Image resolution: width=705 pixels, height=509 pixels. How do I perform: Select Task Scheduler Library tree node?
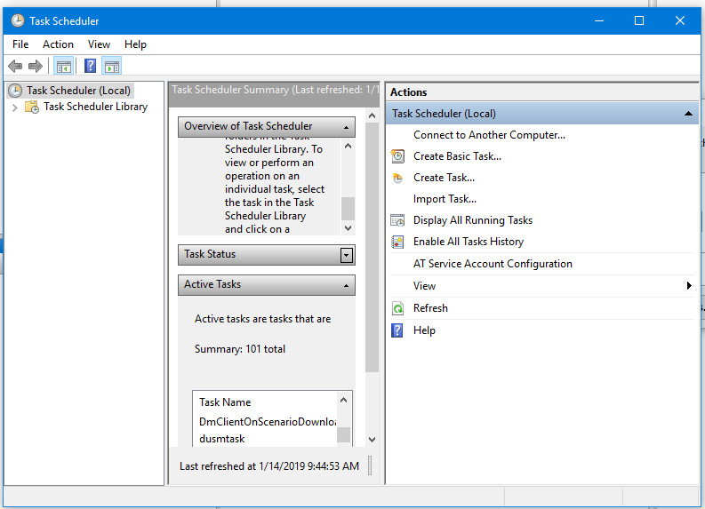pyautogui.click(x=95, y=107)
